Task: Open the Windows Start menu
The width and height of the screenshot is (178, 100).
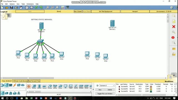Action: coord(2,98)
